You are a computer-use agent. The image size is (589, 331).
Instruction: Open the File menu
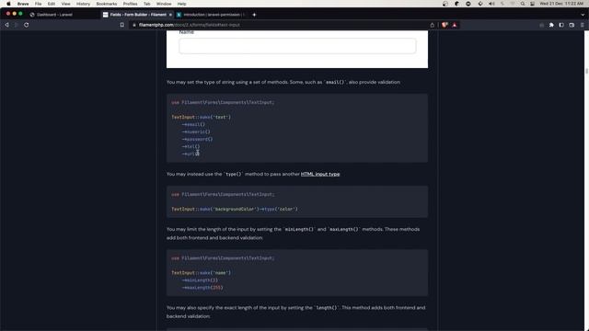click(39, 4)
